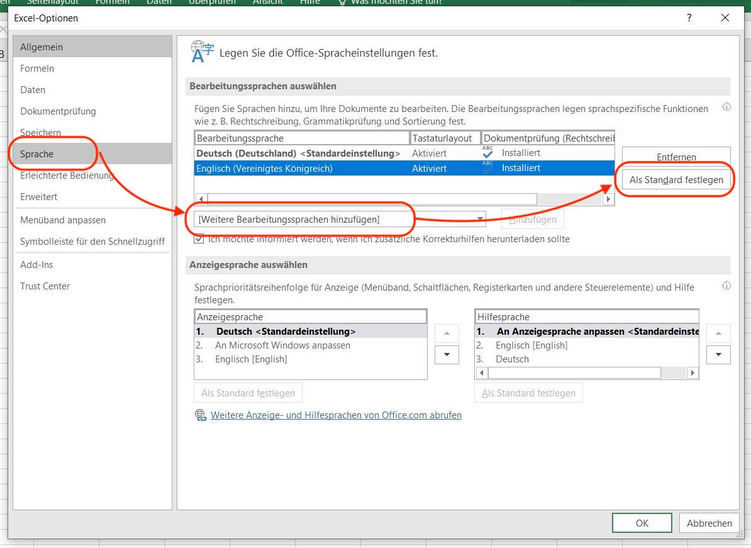Click the Hilfesprache list header

click(x=587, y=316)
